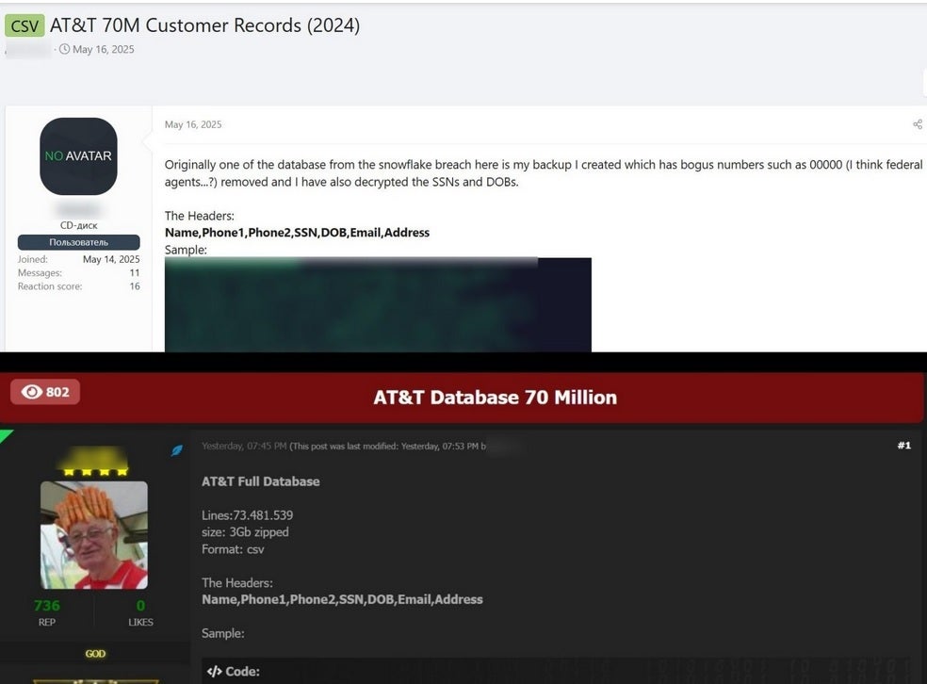This screenshot has width=927, height=684.
Task: Click the clock icon under the thread title
Action: point(64,50)
